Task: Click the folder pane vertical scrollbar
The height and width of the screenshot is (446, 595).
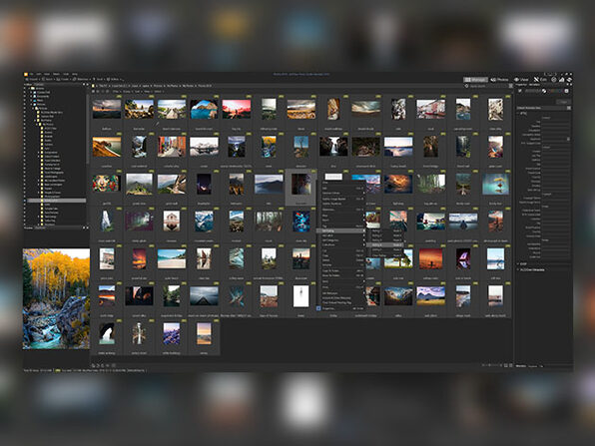Action: [x=88, y=129]
